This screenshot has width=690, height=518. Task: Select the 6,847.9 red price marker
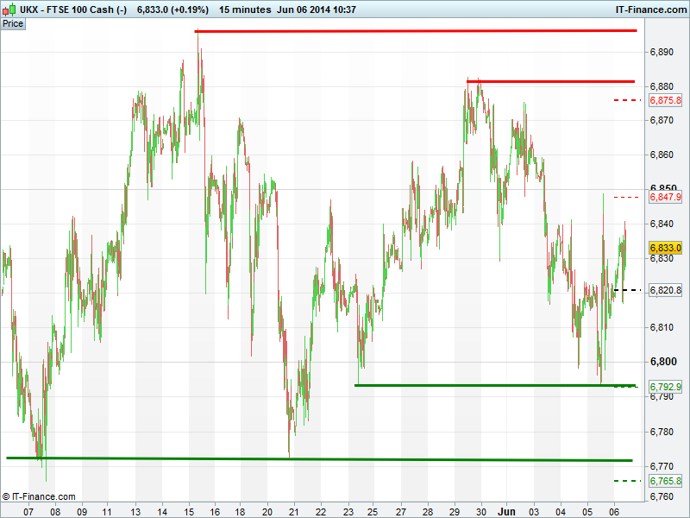point(665,198)
